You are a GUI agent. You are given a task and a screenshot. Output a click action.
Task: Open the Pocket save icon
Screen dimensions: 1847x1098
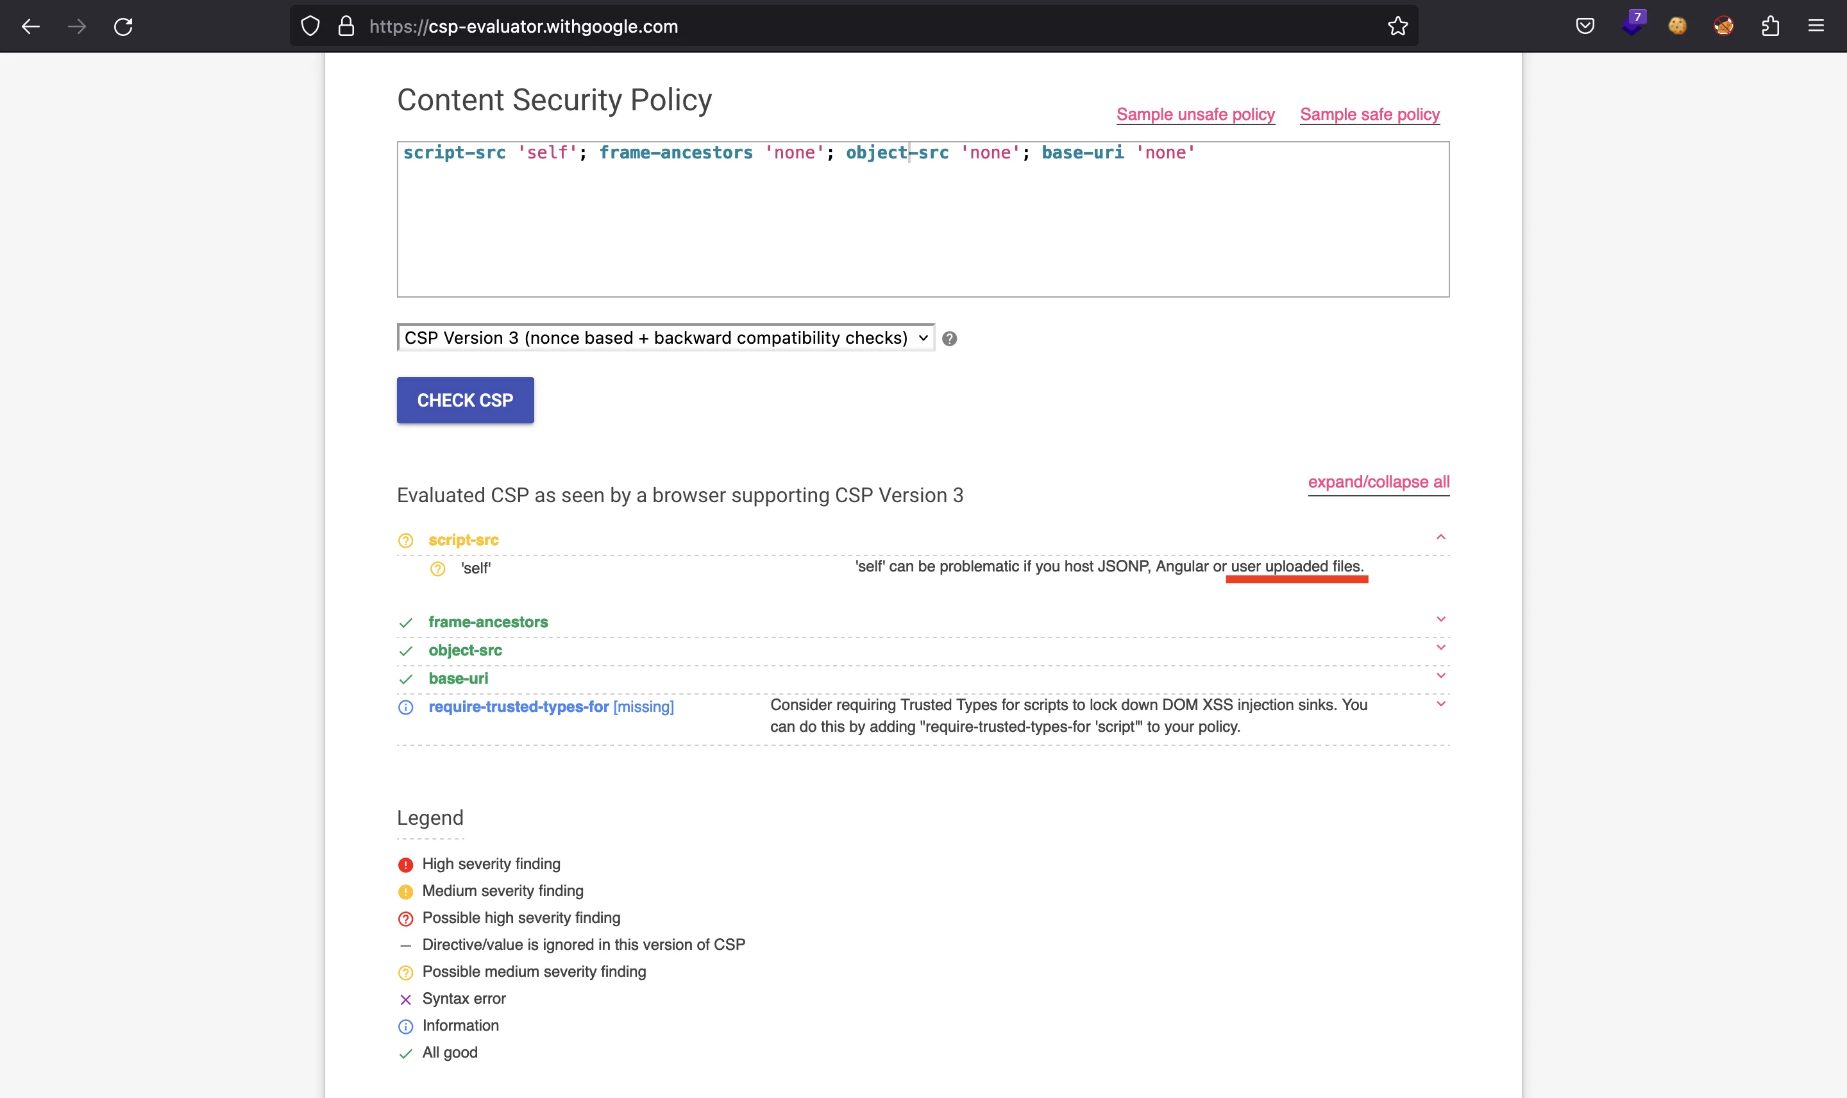tap(1585, 27)
